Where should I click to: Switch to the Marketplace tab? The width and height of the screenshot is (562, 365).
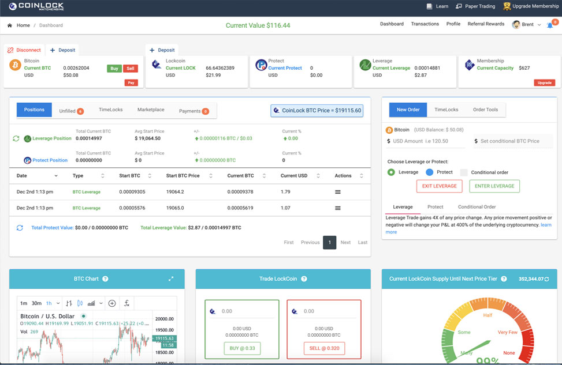[151, 110]
